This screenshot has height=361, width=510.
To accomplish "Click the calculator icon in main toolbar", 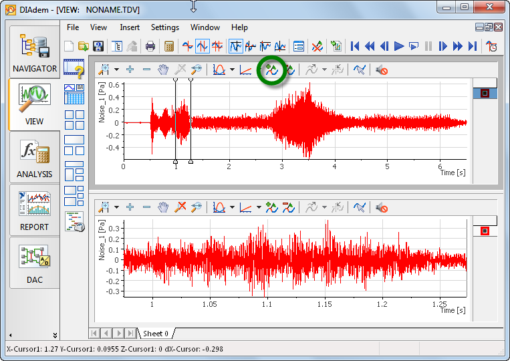I will coord(169,47).
